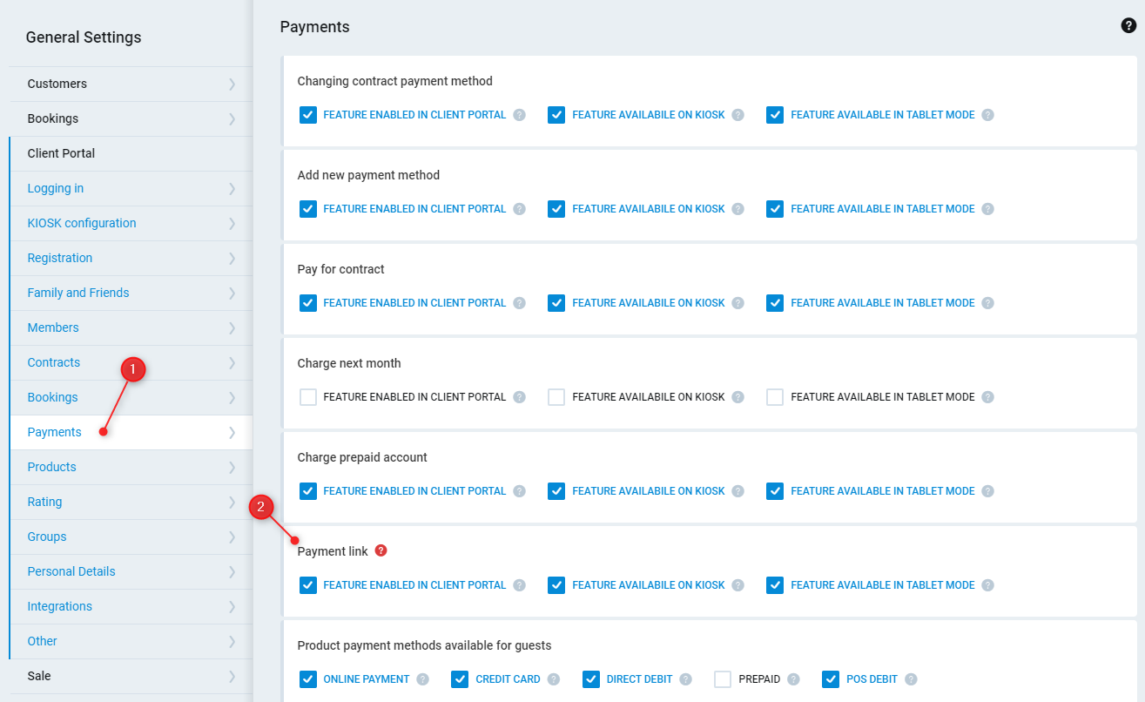Select the Payments item in sidebar
The height and width of the screenshot is (702, 1145).
[54, 432]
